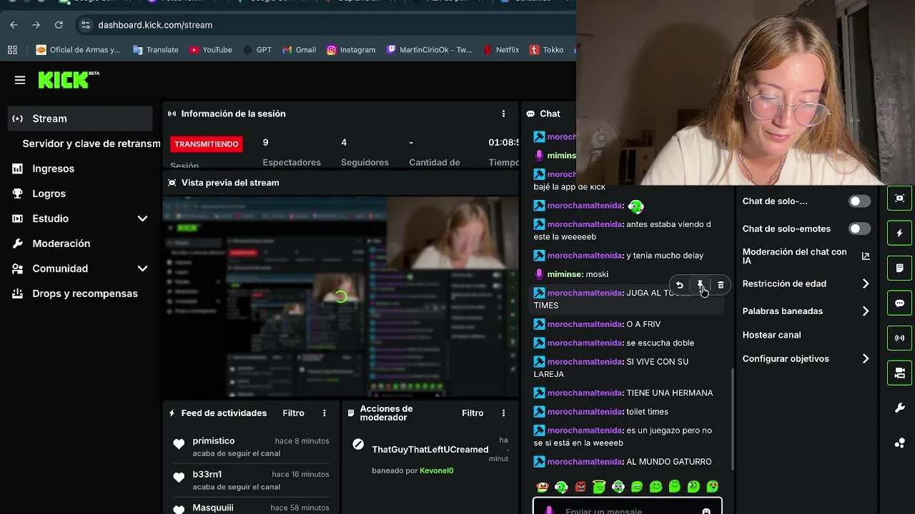Click username miminse in moski message
The width and height of the screenshot is (915, 514).
pyautogui.click(x=565, y=274)
